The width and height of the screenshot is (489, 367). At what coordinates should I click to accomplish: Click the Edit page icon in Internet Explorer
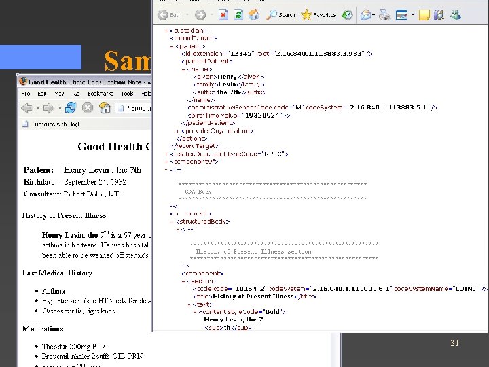pyautogui.click(x=401, y=15)
